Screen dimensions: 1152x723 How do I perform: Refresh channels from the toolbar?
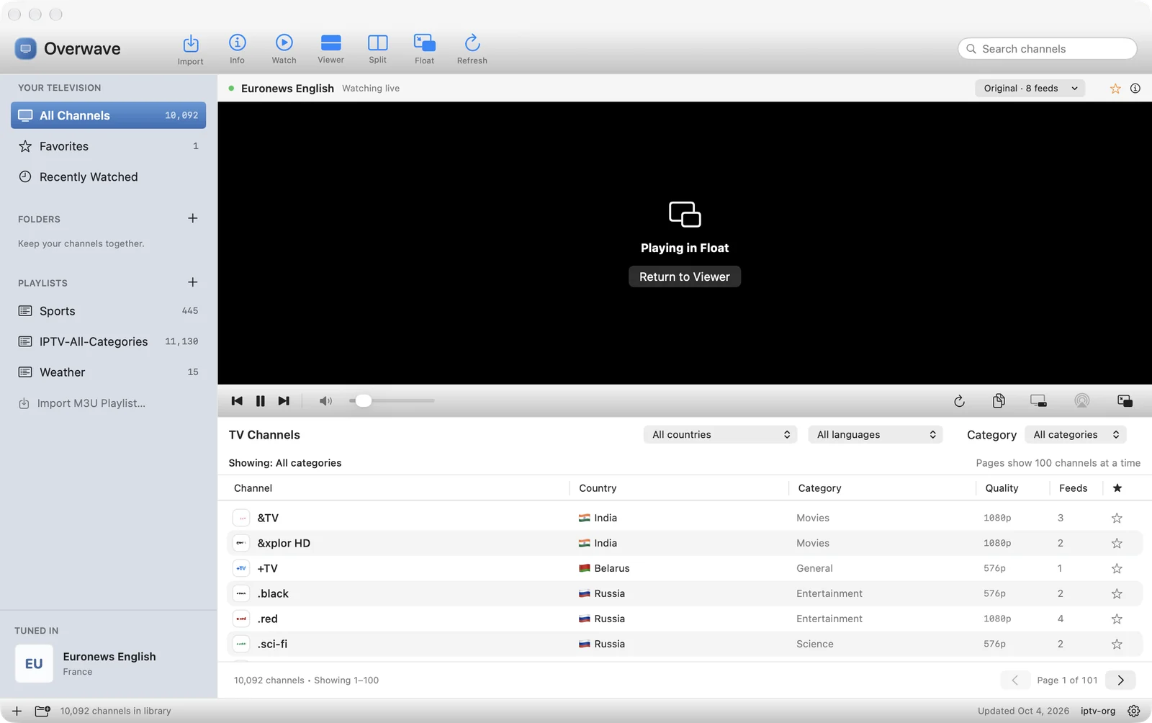click(x=472, y=49)
